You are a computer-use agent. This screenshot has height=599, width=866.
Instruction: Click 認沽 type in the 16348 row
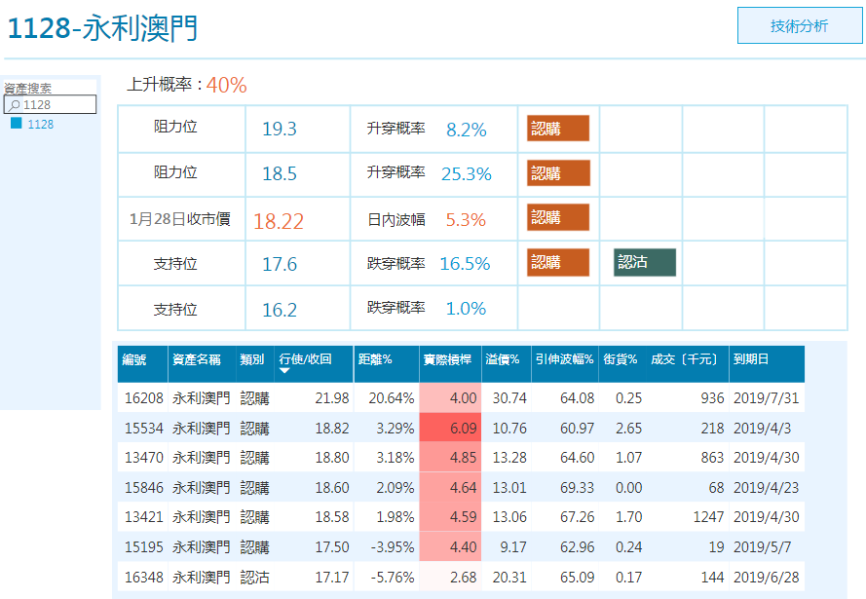[x=254, y=578]
